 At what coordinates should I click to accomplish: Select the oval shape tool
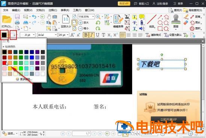(160, 22)
